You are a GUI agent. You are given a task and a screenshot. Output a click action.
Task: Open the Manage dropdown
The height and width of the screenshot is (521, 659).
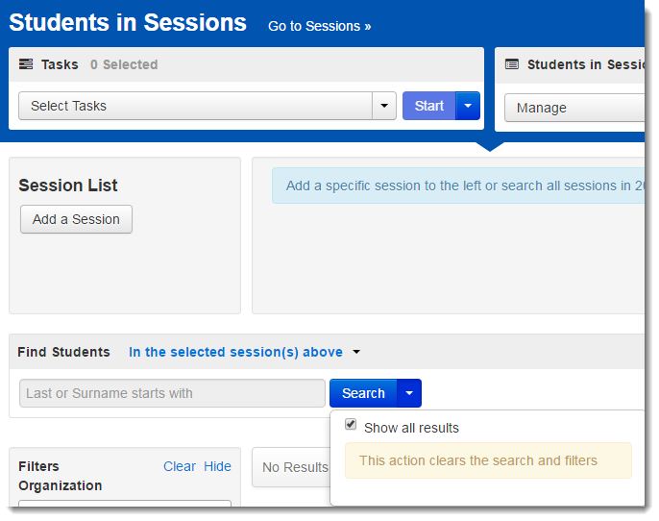574,108
